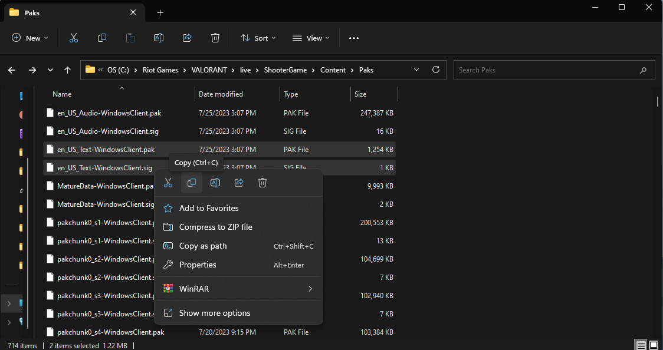The width and height of the screenshot is (663, 350).
Task: Open the See more ellipsis menu in the toolbar
Action: 354,38
